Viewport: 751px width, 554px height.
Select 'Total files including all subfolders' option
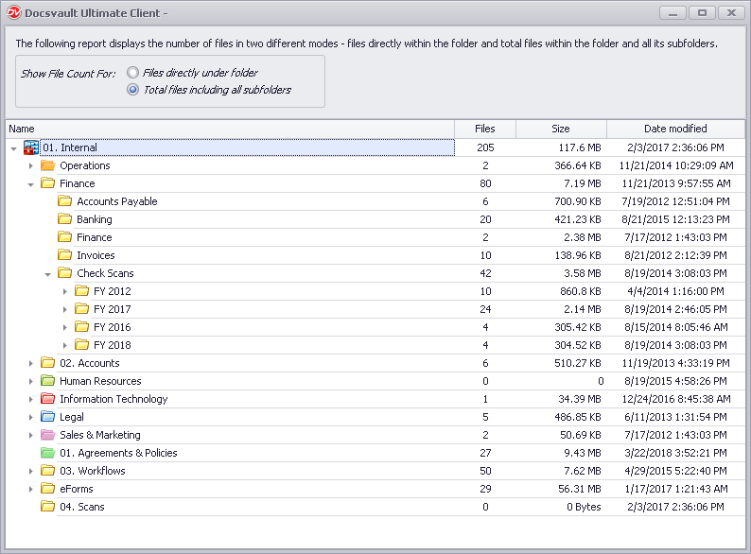click(x=133, y=90)
